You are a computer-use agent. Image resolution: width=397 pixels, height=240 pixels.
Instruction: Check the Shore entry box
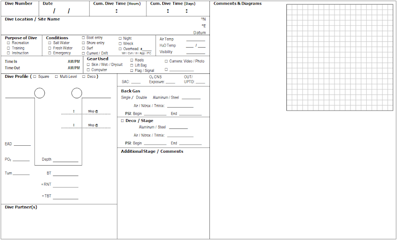(83, 43)
